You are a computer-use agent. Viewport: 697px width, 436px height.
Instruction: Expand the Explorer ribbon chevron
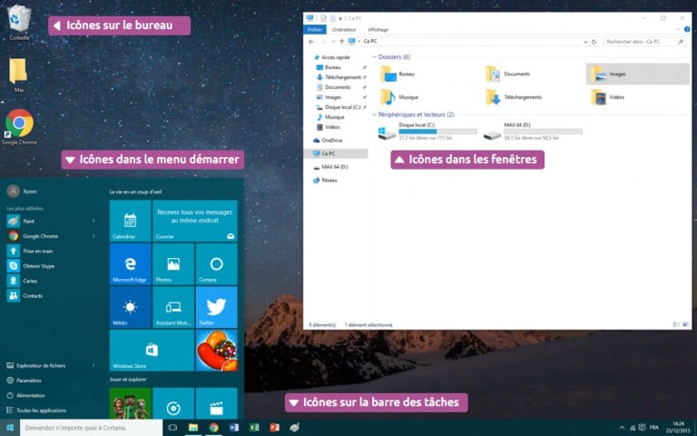(678, 29)
